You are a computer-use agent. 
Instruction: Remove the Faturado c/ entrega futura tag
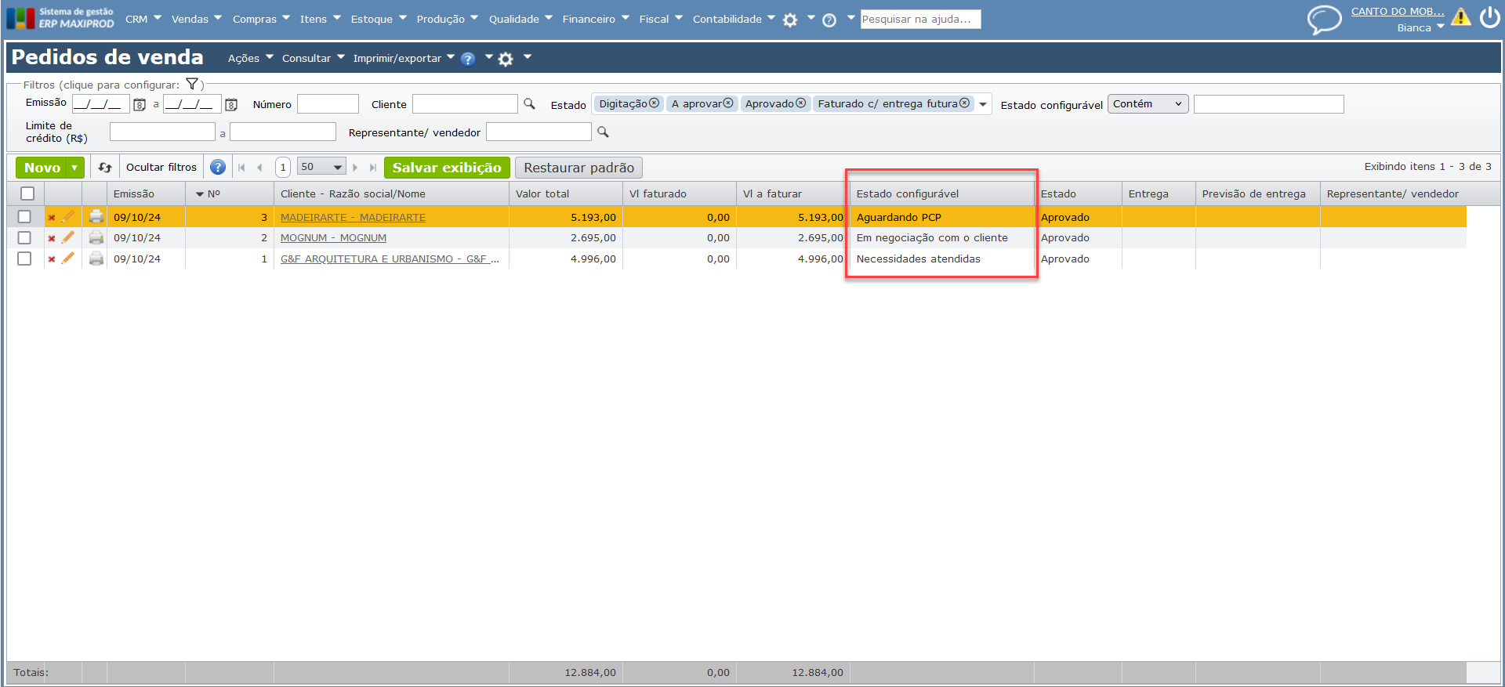[x=964, y=103]
